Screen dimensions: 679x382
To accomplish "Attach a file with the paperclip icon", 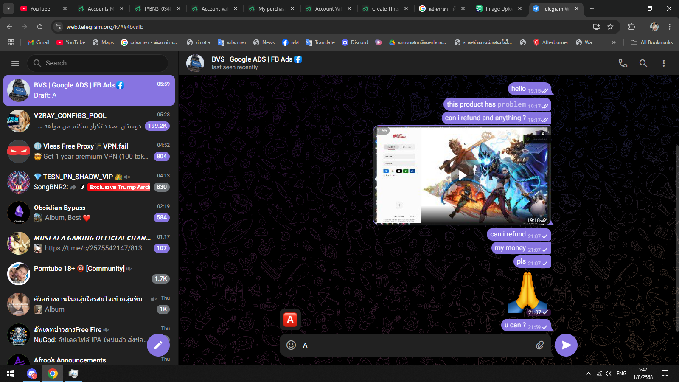I will pyautogui.click(x=540, y=345).
